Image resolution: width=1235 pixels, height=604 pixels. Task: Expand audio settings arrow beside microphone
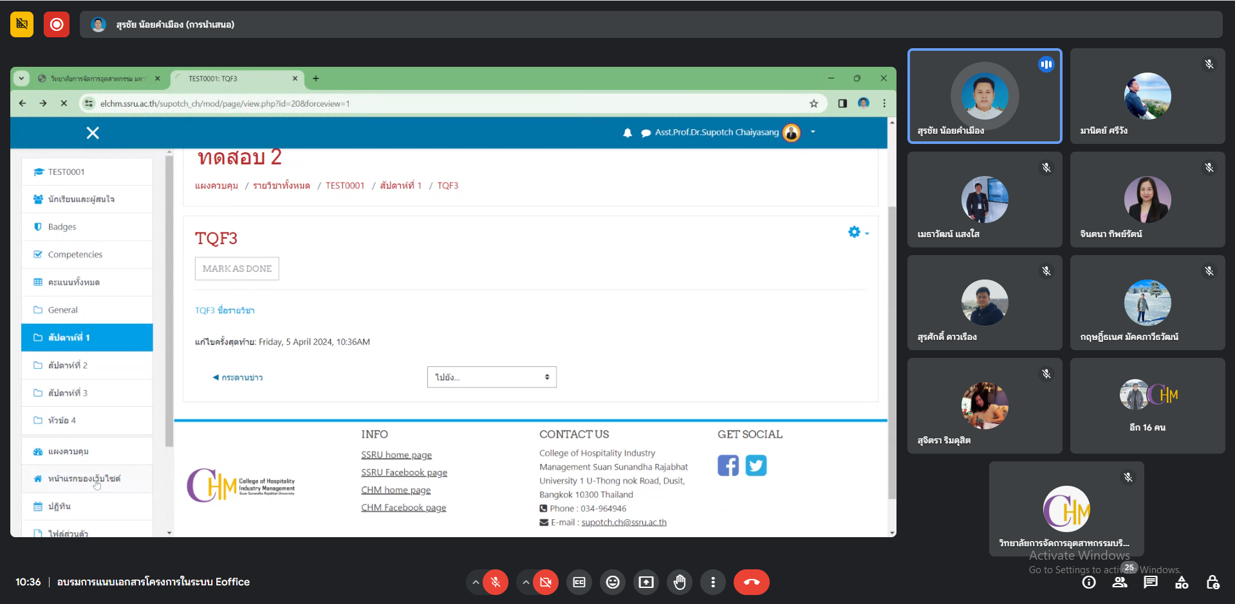click(476, 582)
